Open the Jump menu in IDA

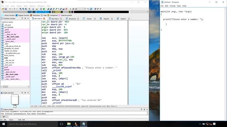tap(13, 6)
